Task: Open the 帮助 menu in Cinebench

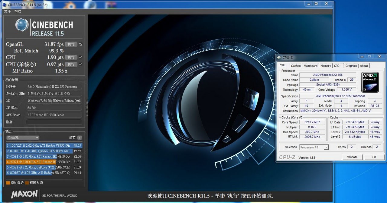Action: coord(18,11)
